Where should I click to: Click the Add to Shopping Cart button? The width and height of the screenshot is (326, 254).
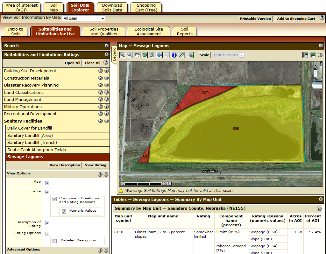click(x=296, y=19)
